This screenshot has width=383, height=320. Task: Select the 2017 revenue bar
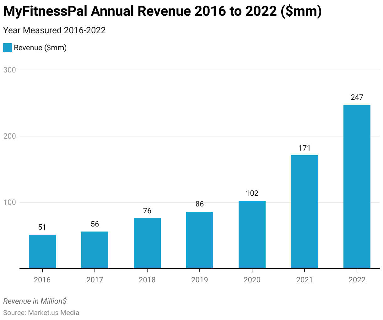click(x=95, y=250)
